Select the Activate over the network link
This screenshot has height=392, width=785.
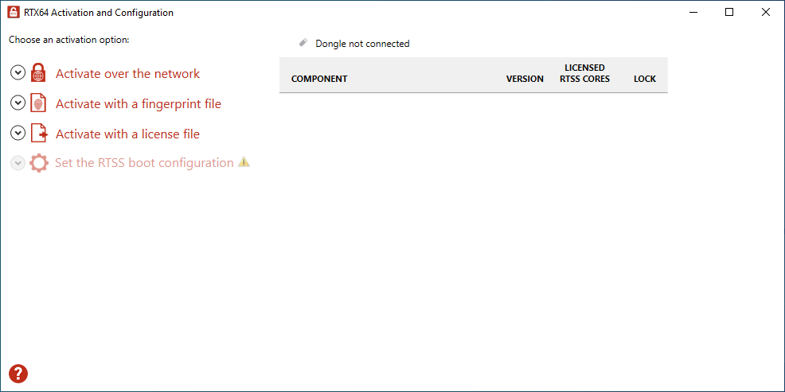point(127,73)
